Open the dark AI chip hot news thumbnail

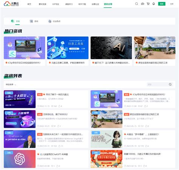(x=111, y=48)
